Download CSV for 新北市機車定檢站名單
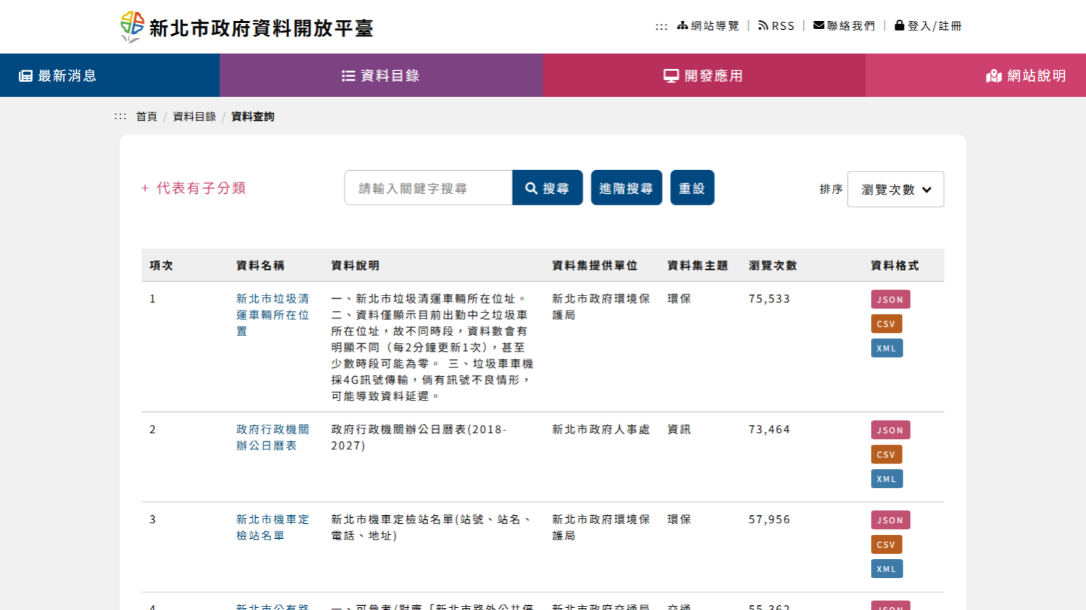Viewport: 1086px width, 610px height. point(886,545)
